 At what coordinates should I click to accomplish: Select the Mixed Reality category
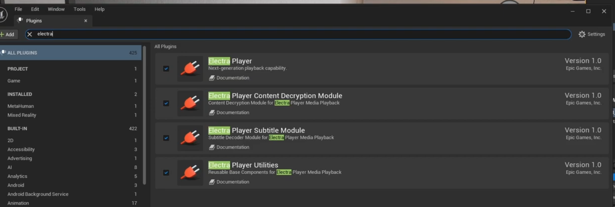tap(71, 115)
